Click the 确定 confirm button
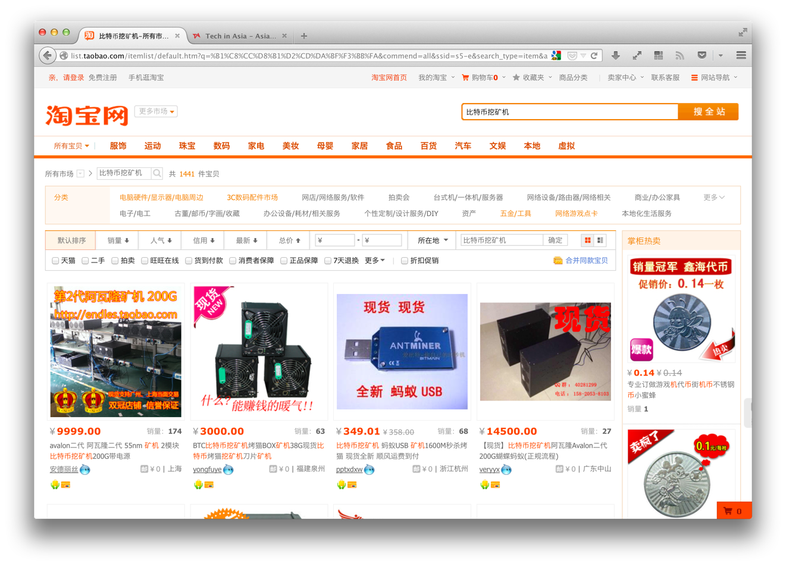The width and height of the screenshot is (786, 566). [x=555, y=240]
